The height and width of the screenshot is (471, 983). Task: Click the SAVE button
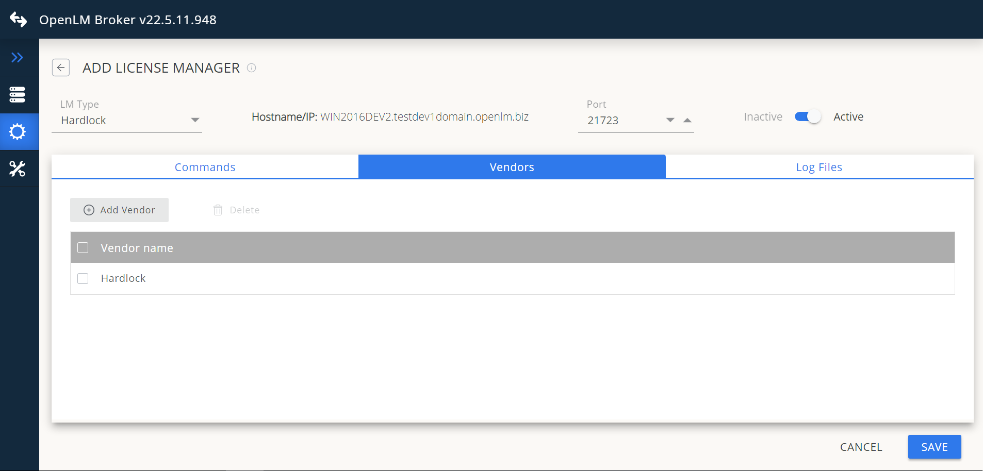(x=933, y=447)
